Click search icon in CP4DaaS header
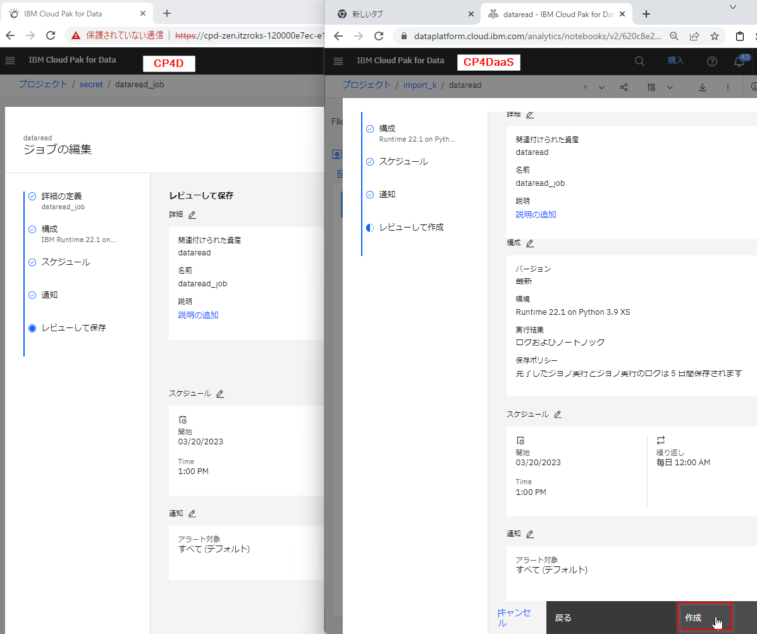This screenshot has height=634, width=757. (639, 61)
